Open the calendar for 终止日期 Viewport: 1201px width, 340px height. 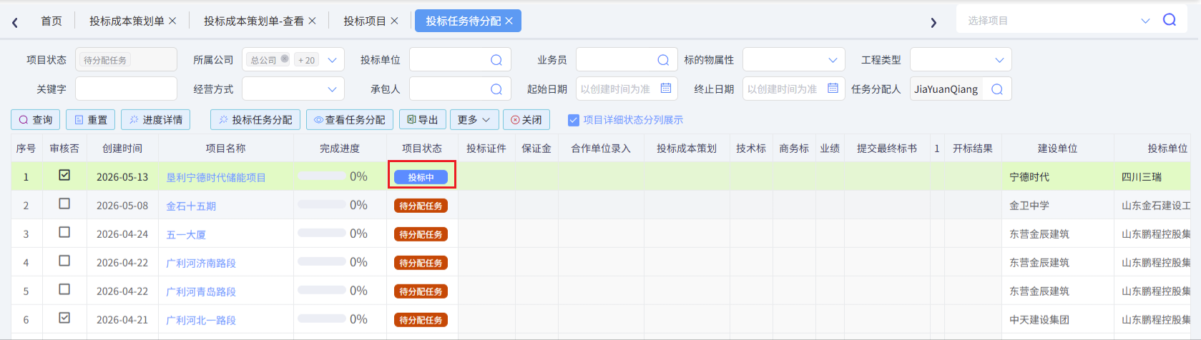(833, 89)
